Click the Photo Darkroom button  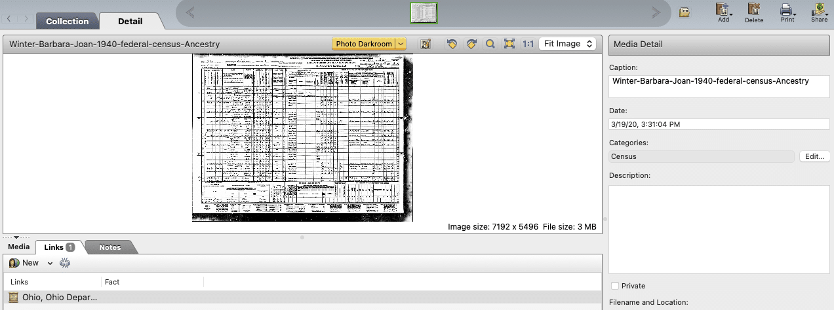[364, 44]
